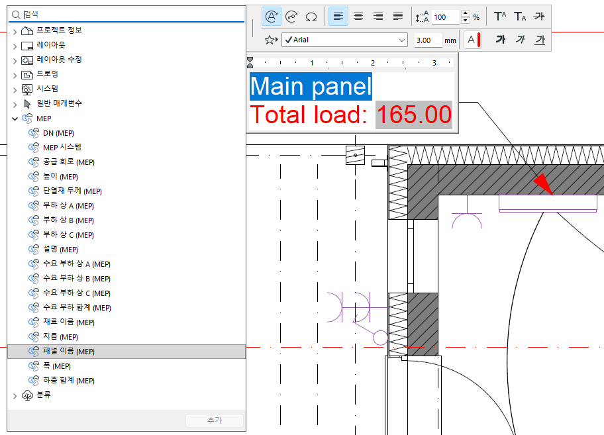
Task: Toggle bold text style
Action: [x=501, y=39]
